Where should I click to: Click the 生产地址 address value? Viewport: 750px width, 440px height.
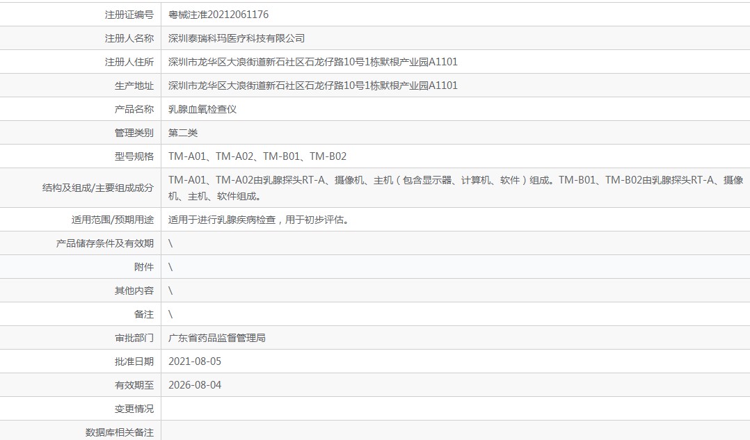tap(313, 85)
